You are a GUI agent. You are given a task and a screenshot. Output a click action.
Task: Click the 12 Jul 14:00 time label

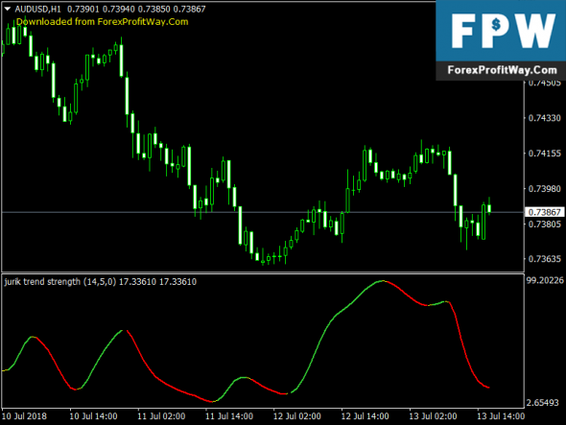(365, 416)
